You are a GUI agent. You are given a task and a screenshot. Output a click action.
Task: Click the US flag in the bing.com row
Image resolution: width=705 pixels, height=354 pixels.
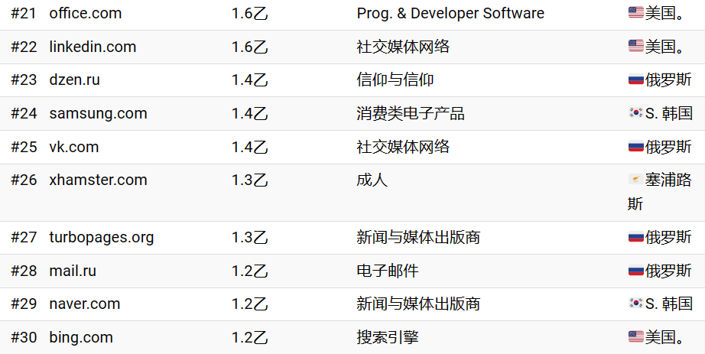click(x=635, y=337)
